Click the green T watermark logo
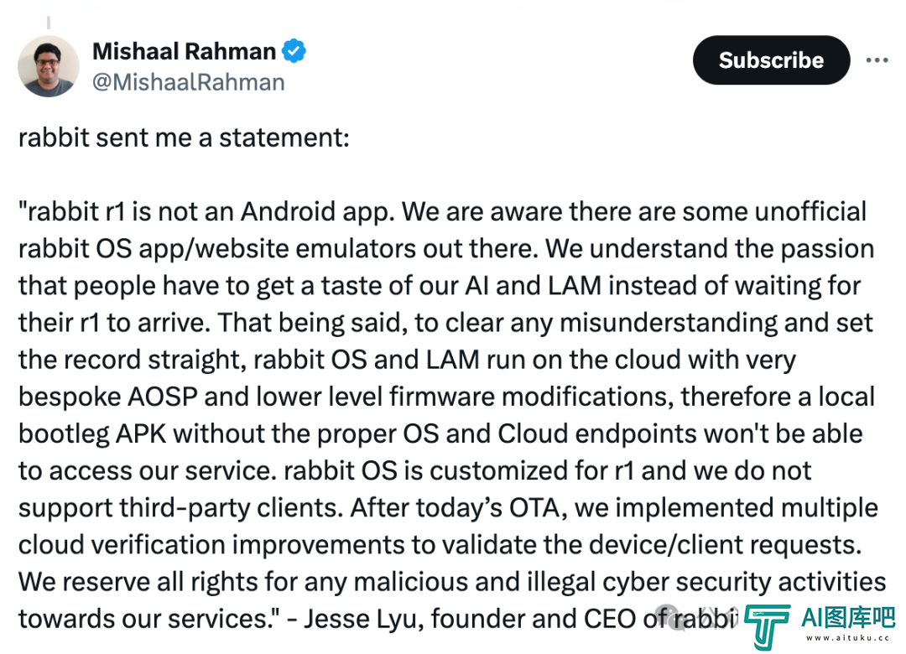The height and width of the screenshot is (654, 906). pyautogui.click(x=767, y=626)
